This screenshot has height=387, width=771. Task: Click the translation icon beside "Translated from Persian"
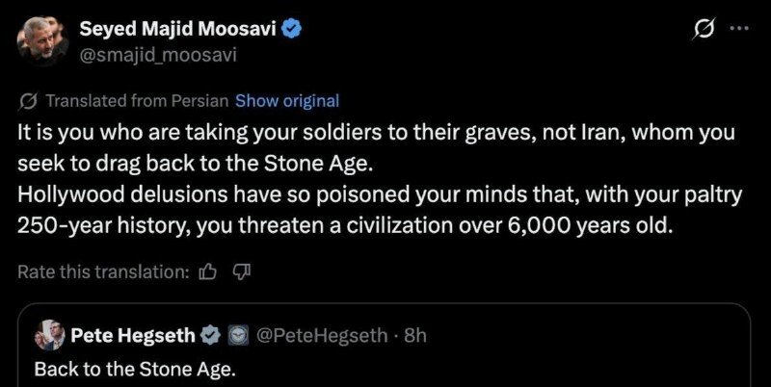pos(28,101)
